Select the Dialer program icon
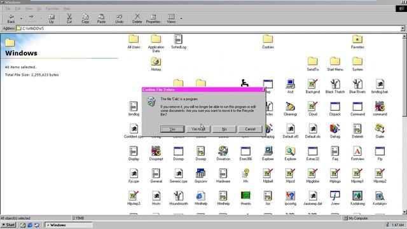The image size is (407, 229). coord(380,131)
